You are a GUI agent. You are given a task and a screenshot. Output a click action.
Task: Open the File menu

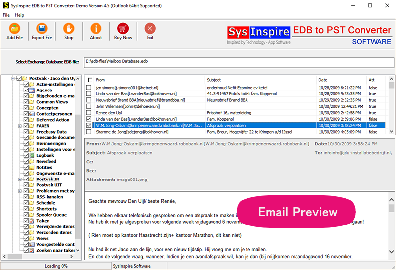pyautogui.click(x=6, y=15)
